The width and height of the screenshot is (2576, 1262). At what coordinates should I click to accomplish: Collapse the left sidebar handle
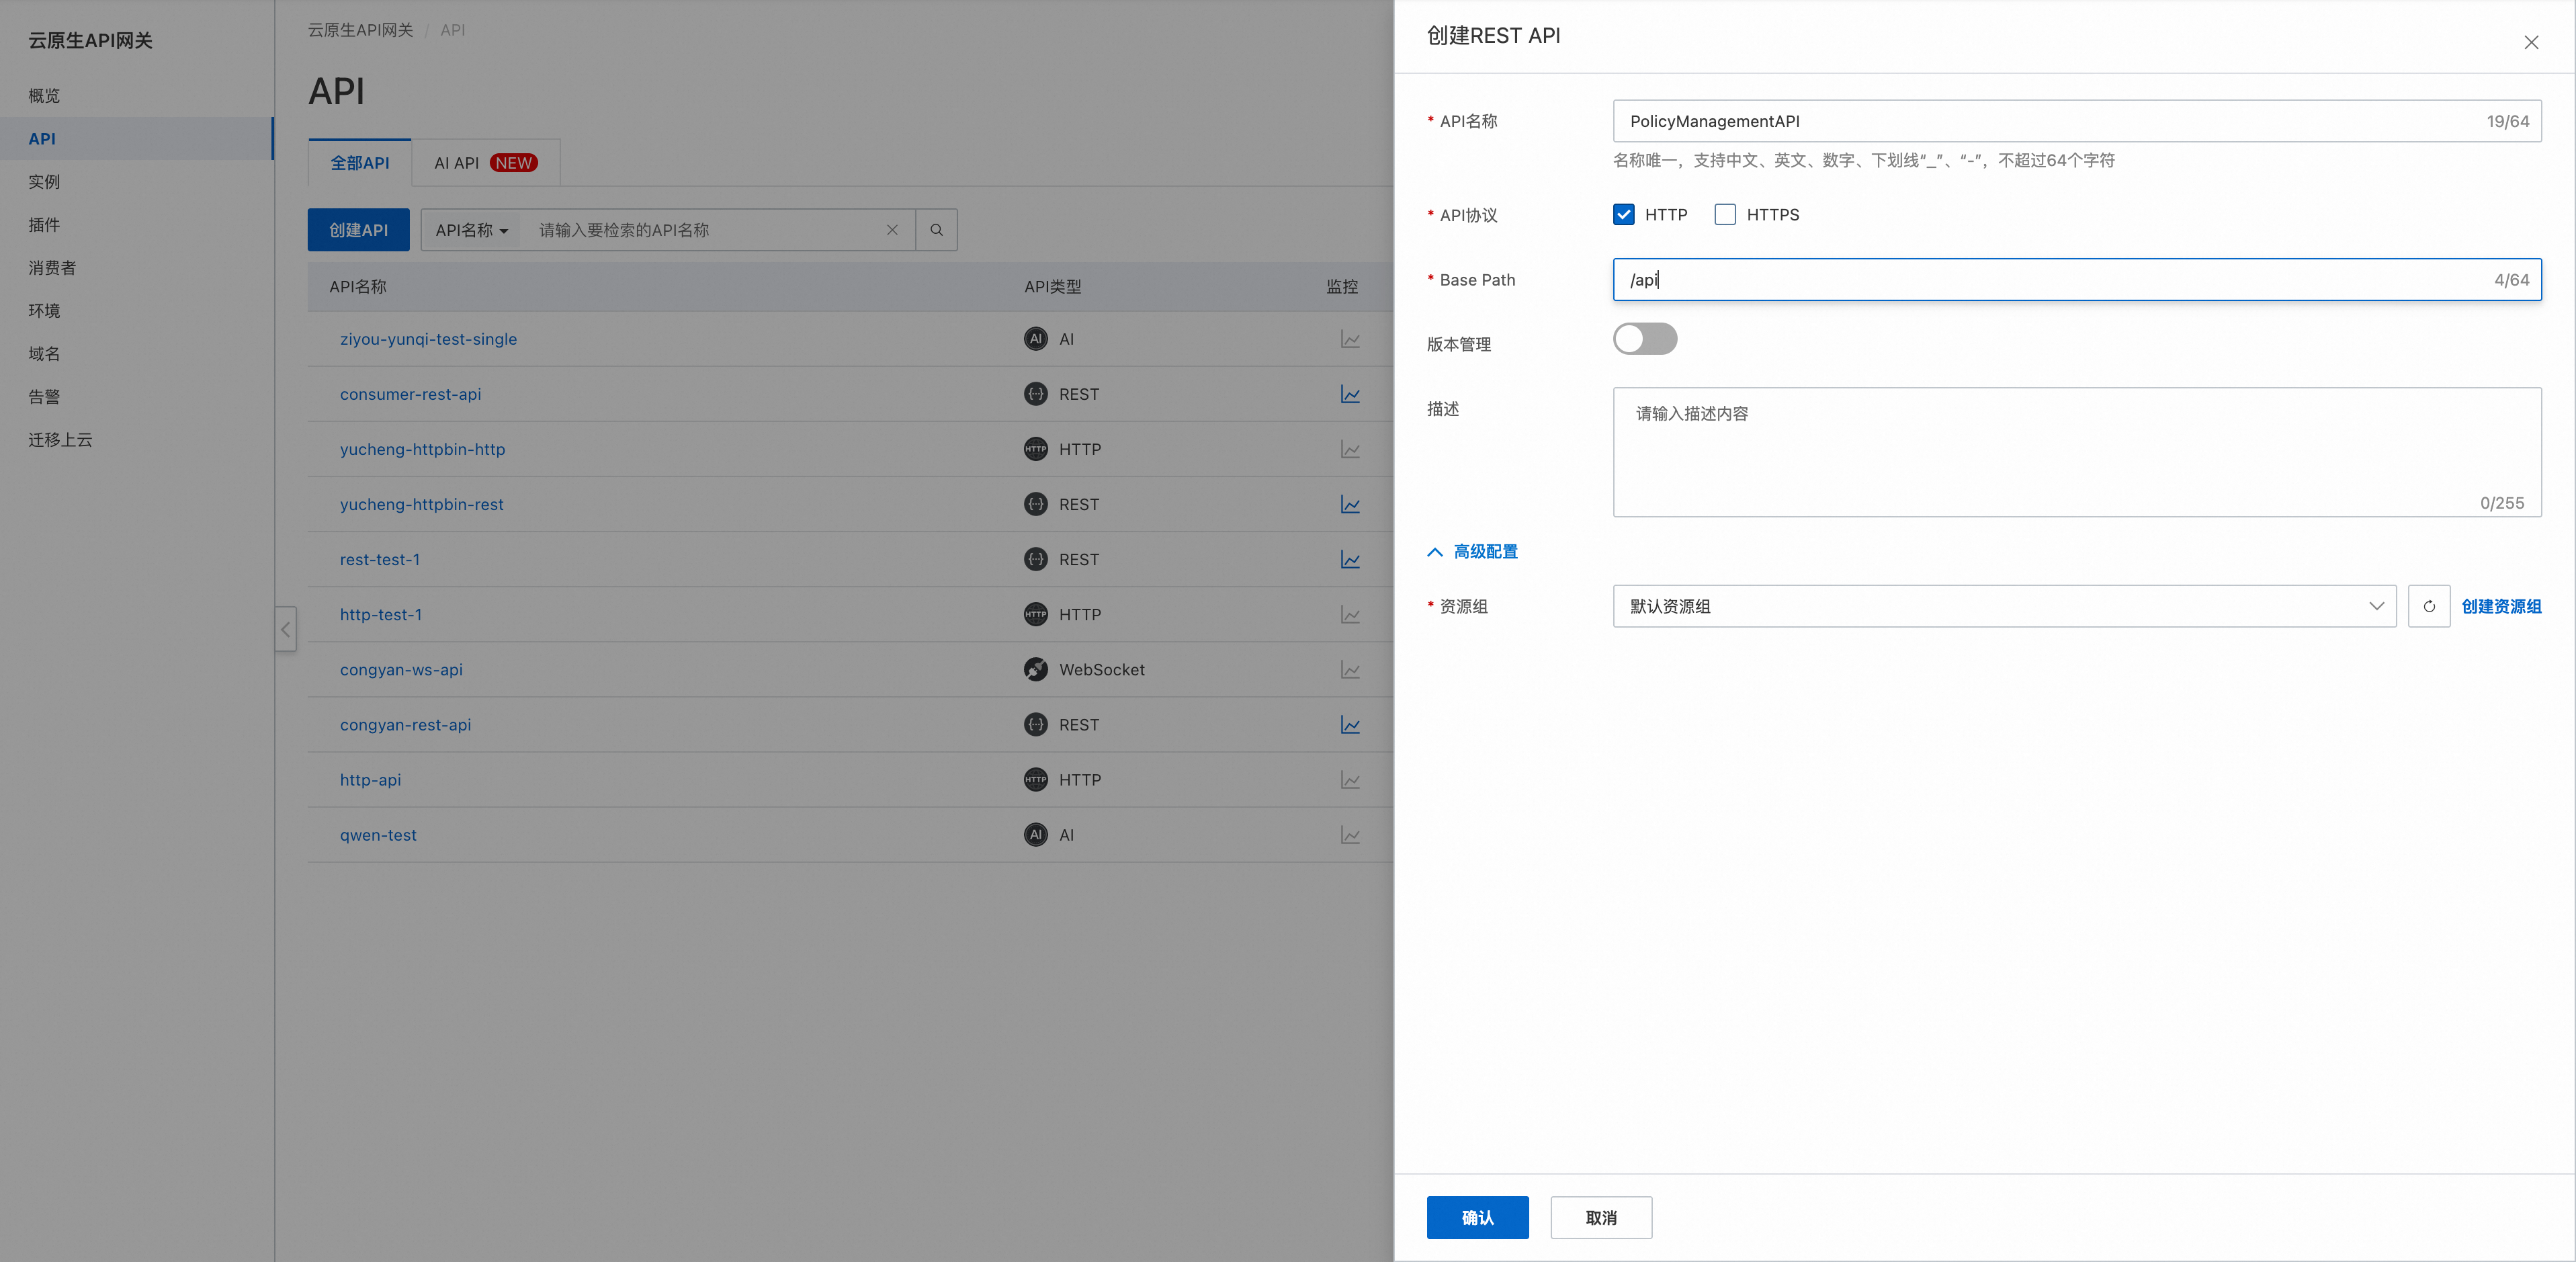click(286, 629)
